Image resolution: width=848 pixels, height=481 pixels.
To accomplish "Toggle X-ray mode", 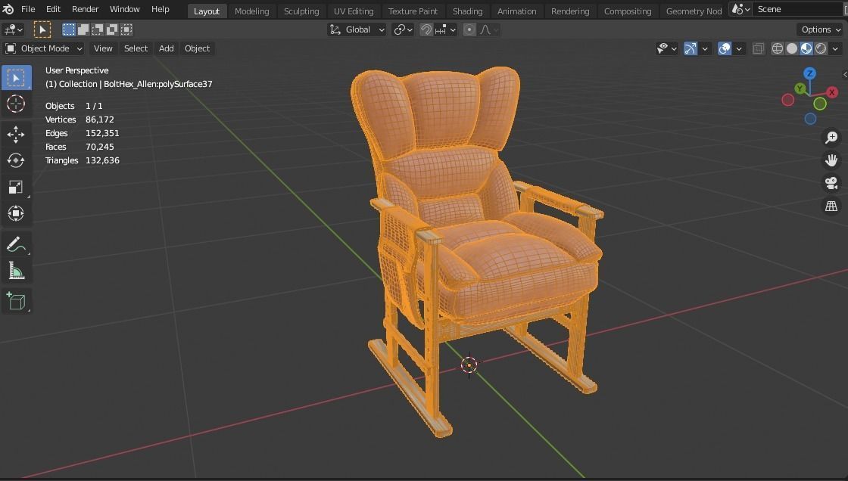I will pyautogui.click(x=758, y=48).
